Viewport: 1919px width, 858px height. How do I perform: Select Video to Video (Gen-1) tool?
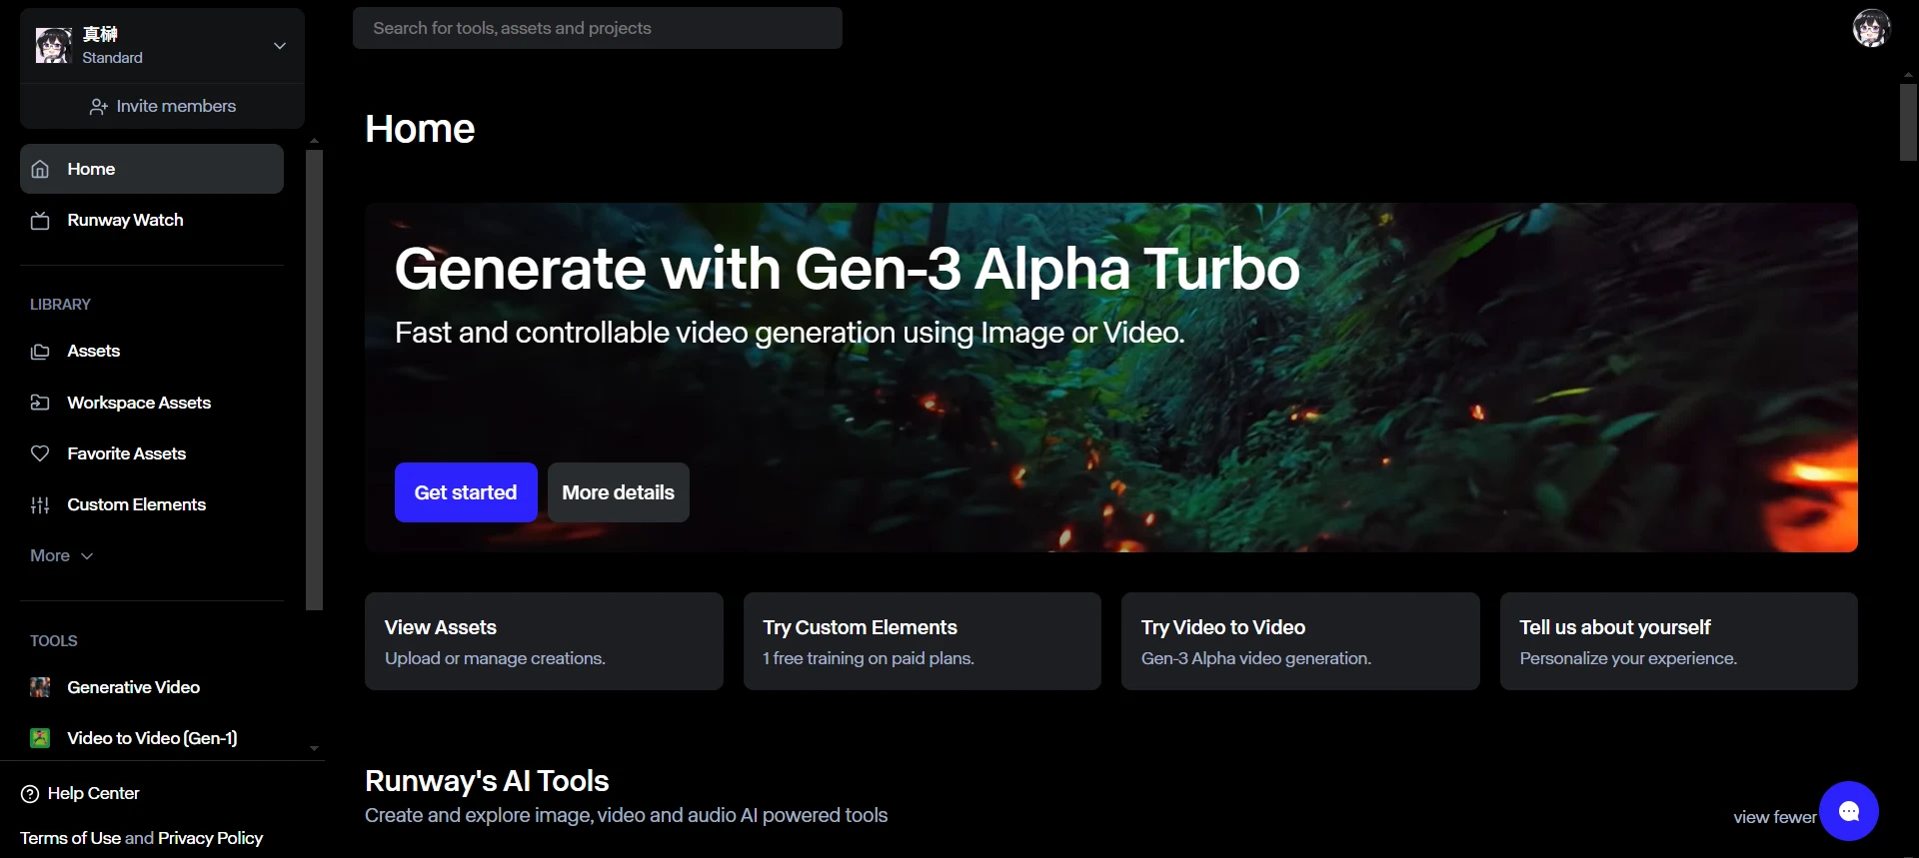152,738
